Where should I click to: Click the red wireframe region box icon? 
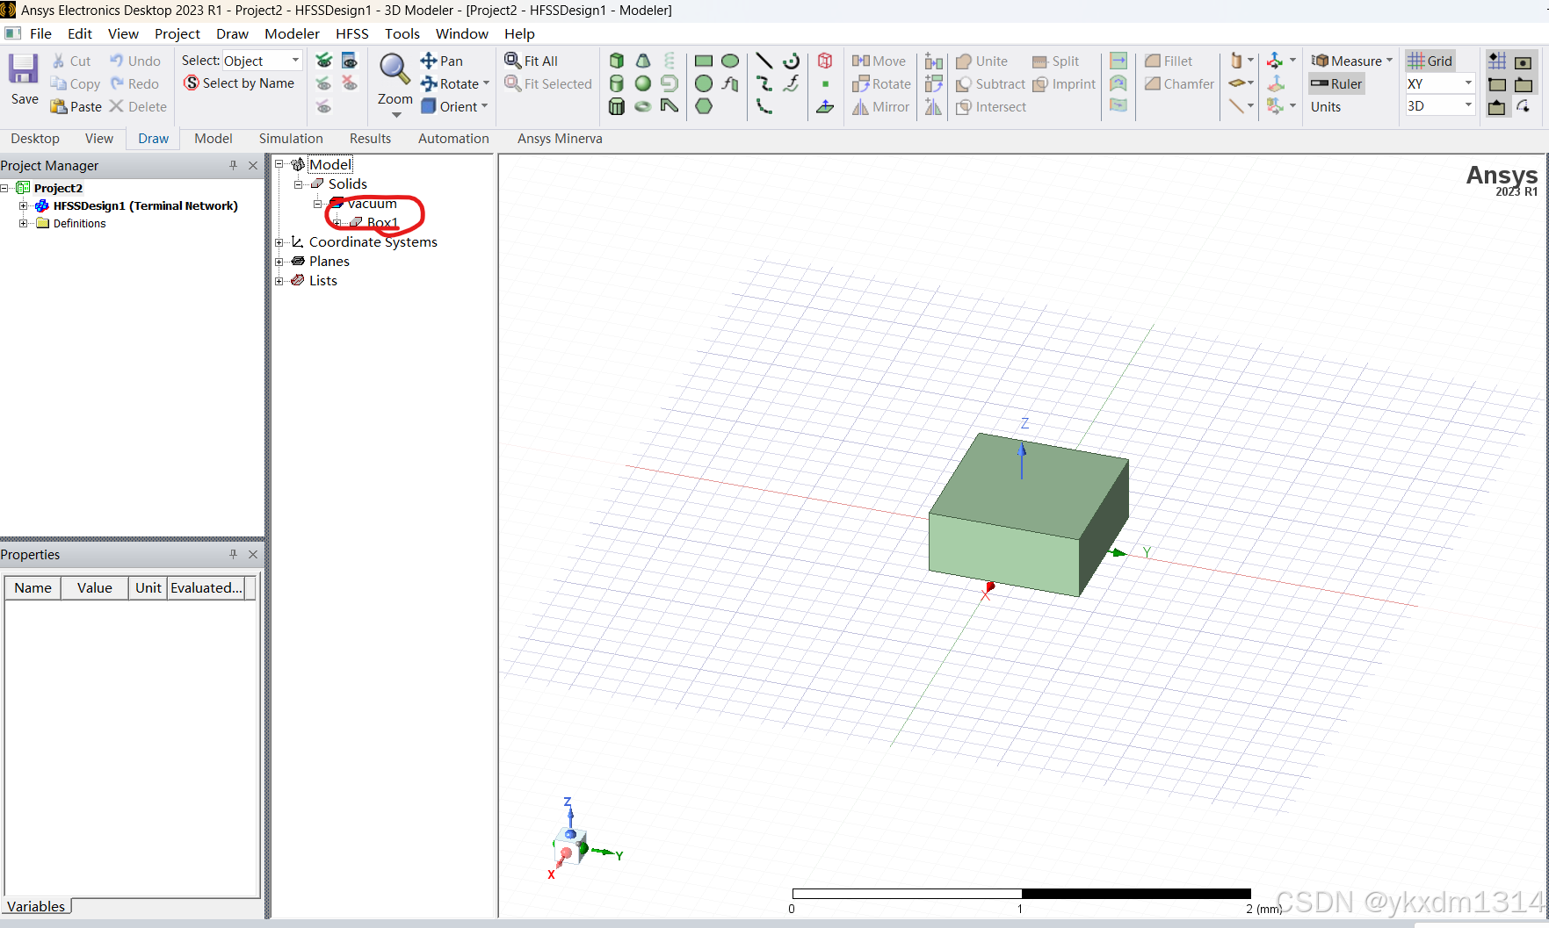coord(825,61)
